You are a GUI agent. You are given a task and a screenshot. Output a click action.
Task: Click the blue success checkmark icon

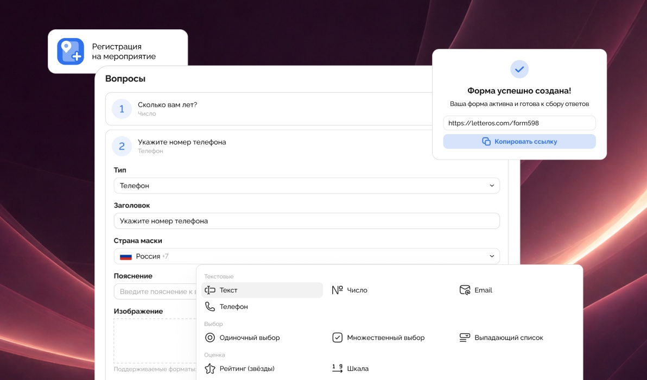pos(519,69)
